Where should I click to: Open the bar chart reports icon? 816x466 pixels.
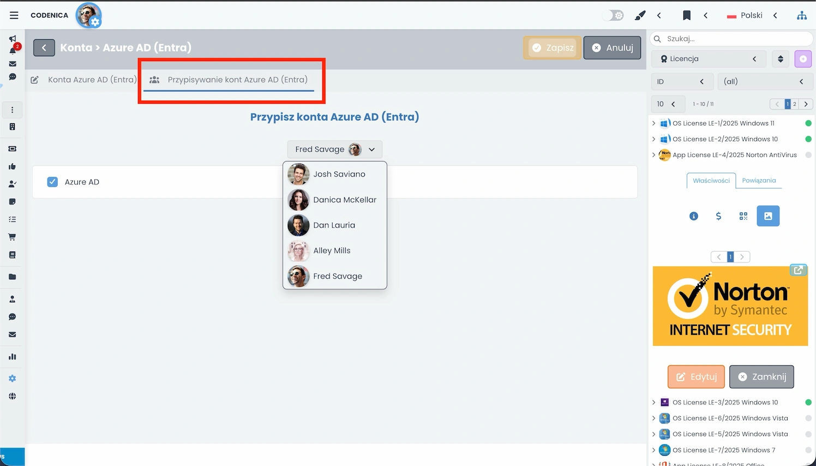point(12,357)
